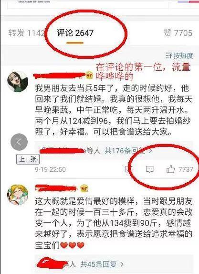Open second commenter's cartoon avatar
199x274 pixels.
(x=18, y=194)
